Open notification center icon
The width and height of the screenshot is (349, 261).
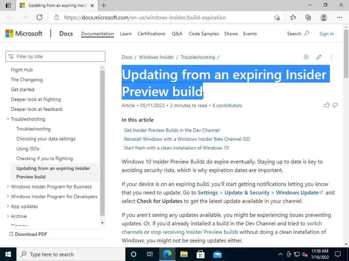pyautogui.click(x=338, y=254)
